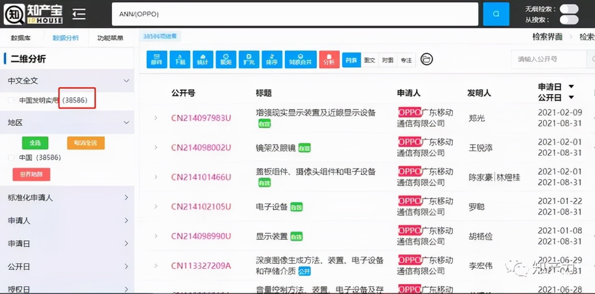Image resolution: width=595 pixels, height=294 pixels.
Task: Open the folder icon beside view tabs
Action: [427, 59]
